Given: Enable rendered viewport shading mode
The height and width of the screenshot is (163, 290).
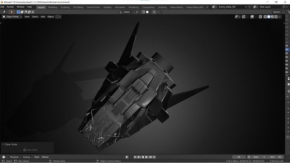Looking at the screenshot, I should pos(276,17).
